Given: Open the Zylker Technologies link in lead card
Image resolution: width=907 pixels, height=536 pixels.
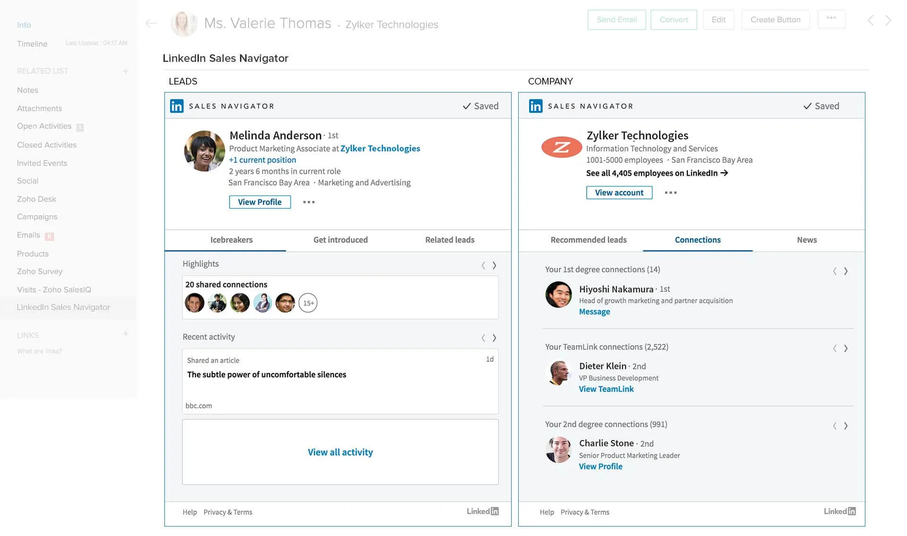Looking at the screenshot, I should pos(380,148).
